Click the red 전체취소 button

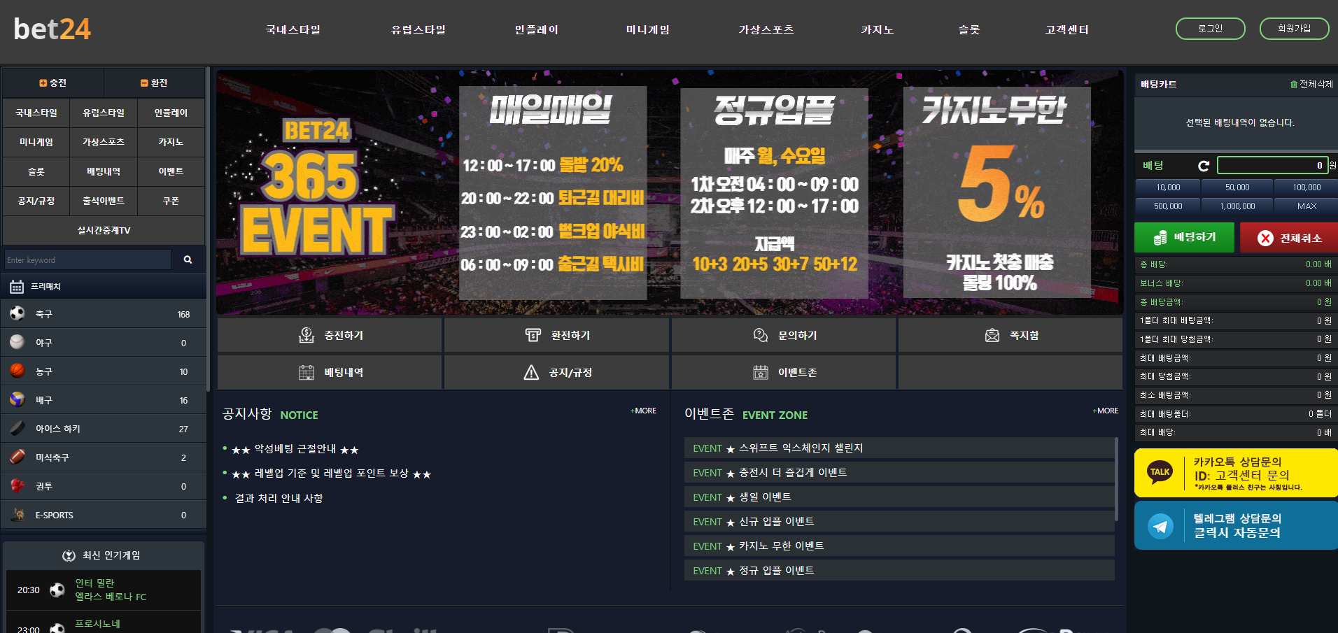tap(1289, 237)
